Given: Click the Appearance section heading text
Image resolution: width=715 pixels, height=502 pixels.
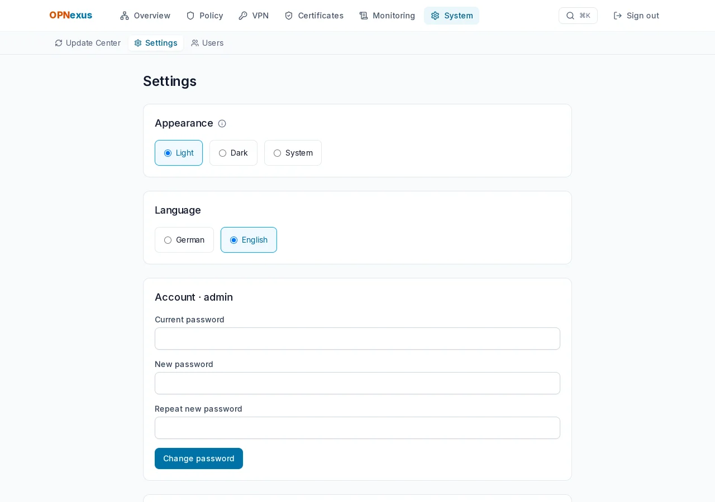Looking at the screenshot, I should (184, 123).
